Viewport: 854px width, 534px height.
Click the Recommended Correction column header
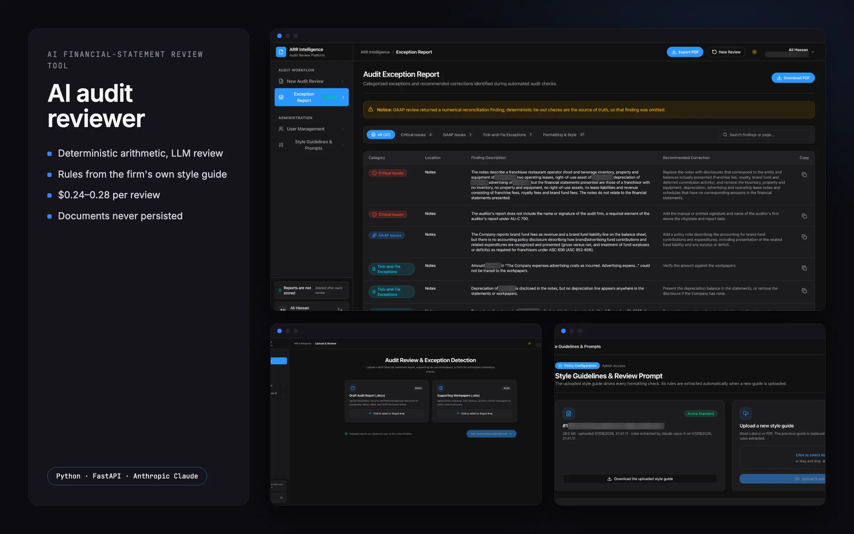click(x=686, y=158)
